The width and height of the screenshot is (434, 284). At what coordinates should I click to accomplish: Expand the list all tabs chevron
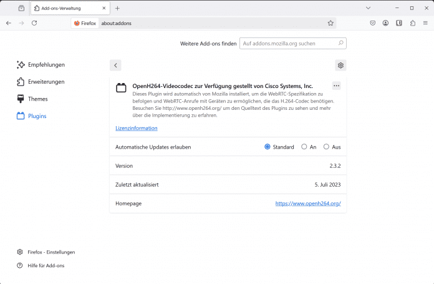pos(368,8)
